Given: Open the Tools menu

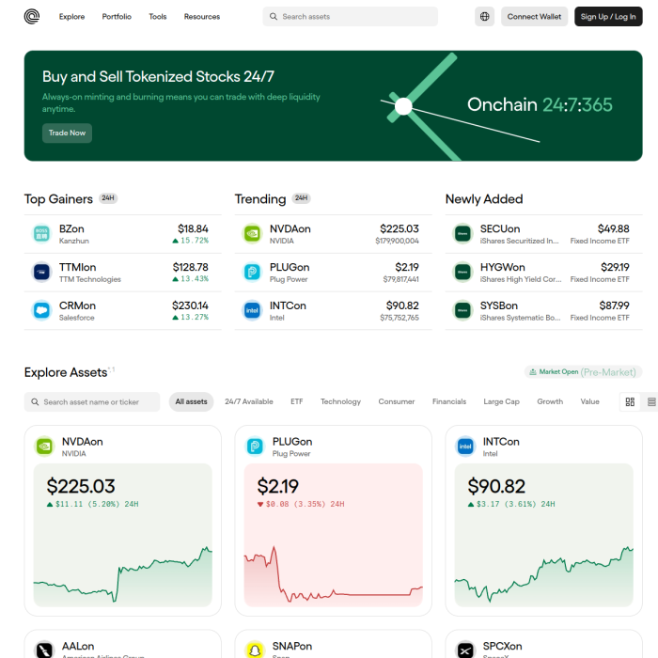Looking at the screenshot, I should pos(158,17).
